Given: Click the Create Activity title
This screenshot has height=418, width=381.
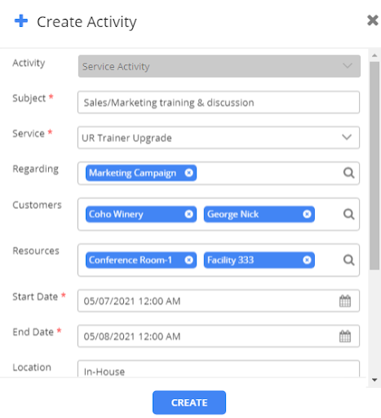Looking at the screenshot, I should pyautogui.click(x=86, y=22).
